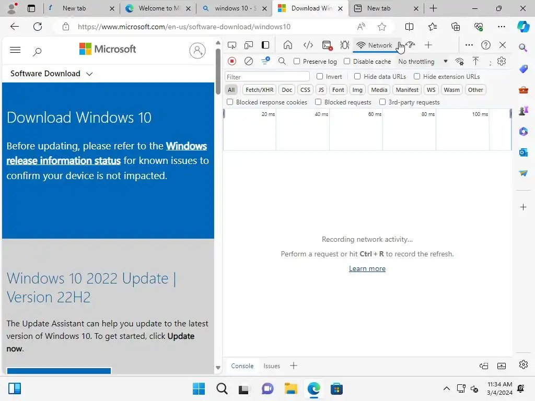Open DevTools help question mark
Screen dimensions: 535x401
pyautogui.click(x=485, y=45)
